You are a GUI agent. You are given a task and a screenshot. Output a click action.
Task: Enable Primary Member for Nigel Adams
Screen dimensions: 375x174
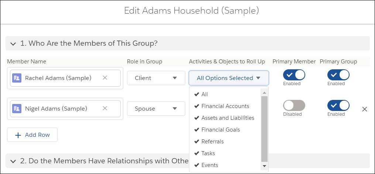coord(294,105)
